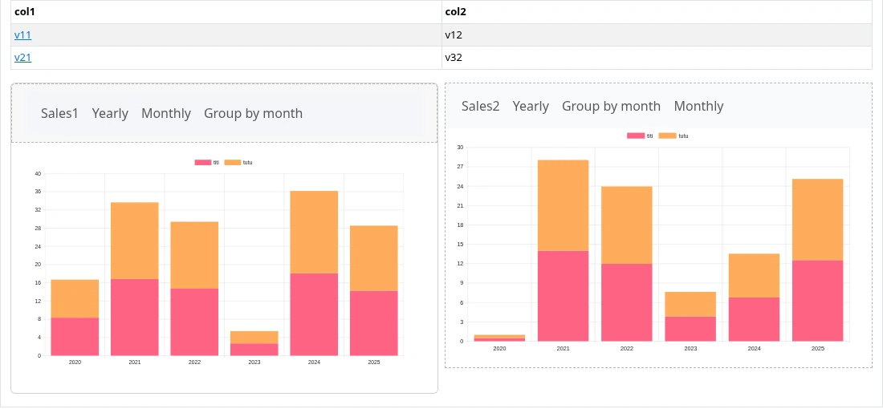Toggle titi legend in Sales2 chart
The height and width of the screenshot is (409, 883).
[x=641, y=136]
